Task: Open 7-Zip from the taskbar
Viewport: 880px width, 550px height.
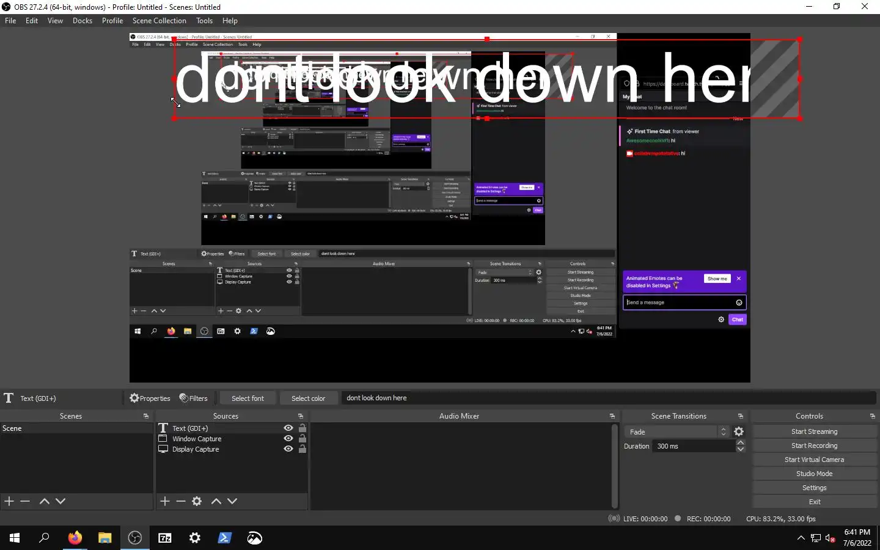Action: 165,538
